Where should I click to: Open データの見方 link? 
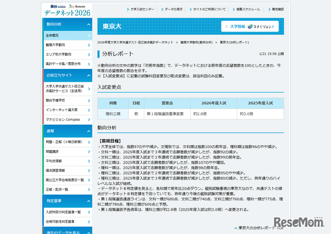172,9
